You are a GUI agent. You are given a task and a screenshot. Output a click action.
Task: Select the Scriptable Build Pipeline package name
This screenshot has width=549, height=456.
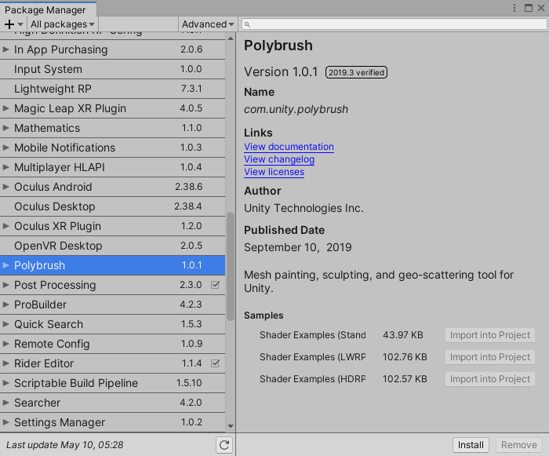76,383
